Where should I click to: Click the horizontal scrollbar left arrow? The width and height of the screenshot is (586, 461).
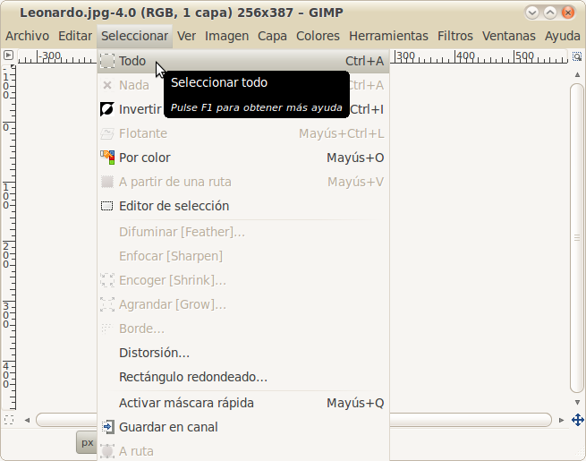click(27, 420)
